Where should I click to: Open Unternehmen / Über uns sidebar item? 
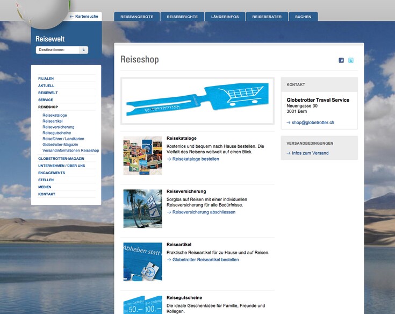pyautogui.click(x=61, y=166)
